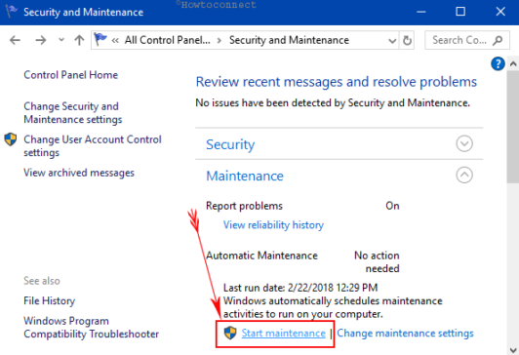Open View reliability history
The image size is (519, 355).
pos(273,225)
